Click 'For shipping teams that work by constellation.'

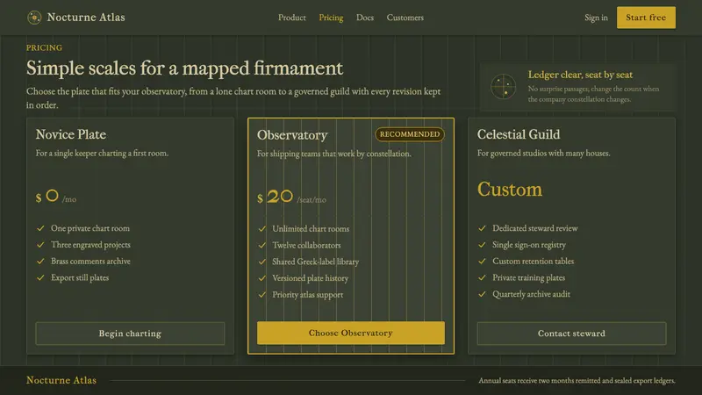click(x=334, y=154)
